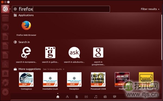Screen dimensions: 163x101
Task: Open Firefox from the launcher dock
Action: 5,27
